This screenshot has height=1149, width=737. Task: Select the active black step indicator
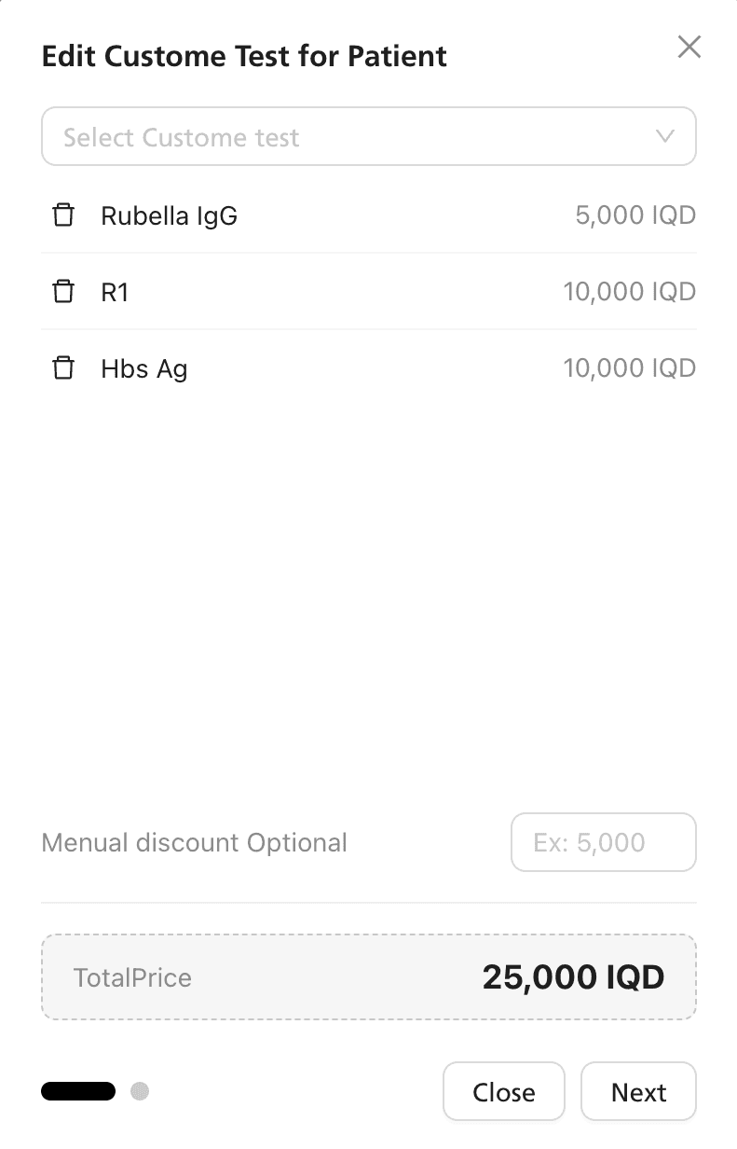pyautogui.click(x=78, y=1091)
